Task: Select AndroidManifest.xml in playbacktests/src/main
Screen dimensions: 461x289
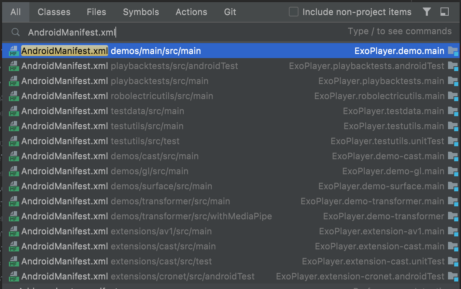Action: pos(230,81)
